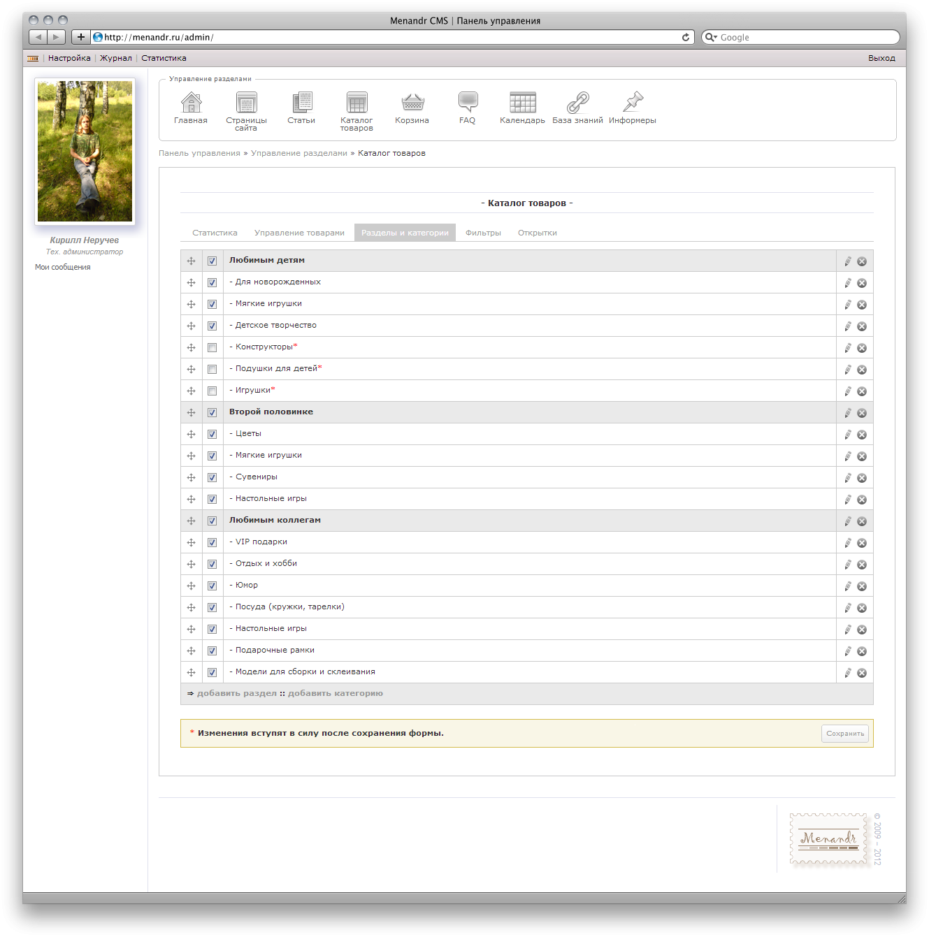Image resolution: width=929 pixels, height=937 pixels.
Task: Open the Статьи section icon
Action: [302, 103]
